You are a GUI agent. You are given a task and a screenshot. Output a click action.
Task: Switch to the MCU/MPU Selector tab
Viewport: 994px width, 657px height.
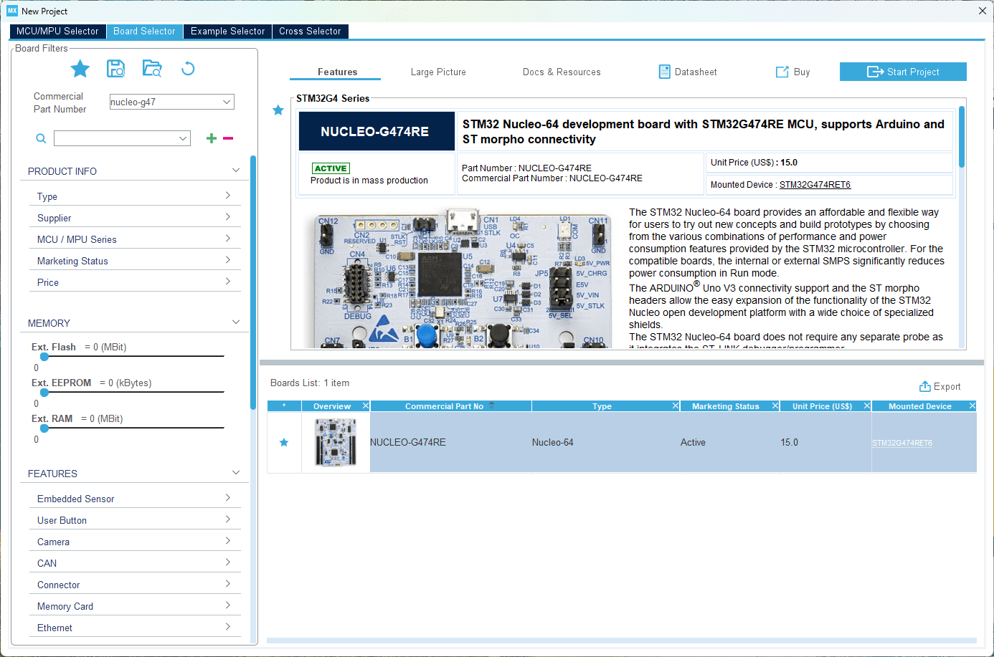pyautogui.click(x=57, y=32)
